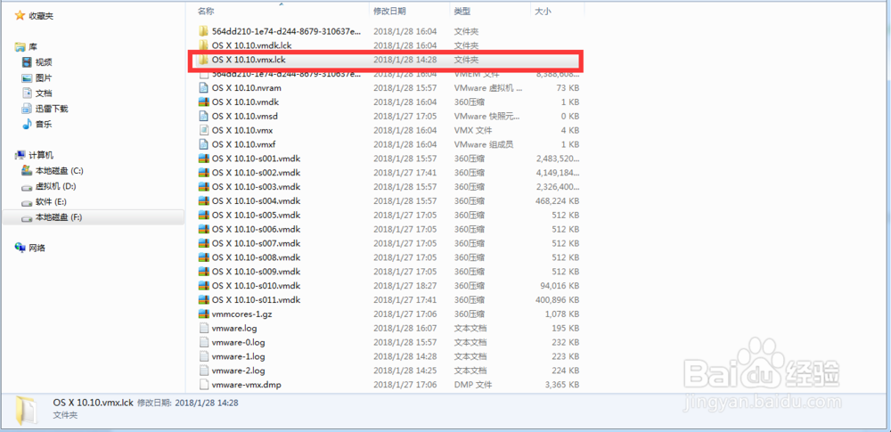891x432 pixels.
Task: Click the OS X 10.10.vmxf file icon
Action: [x=203, y=144]
